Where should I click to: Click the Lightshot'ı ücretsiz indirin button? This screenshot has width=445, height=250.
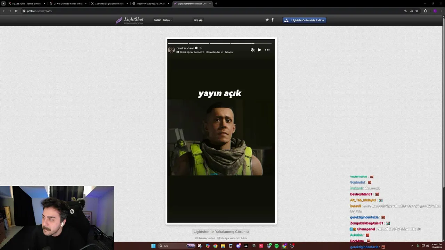304,20
